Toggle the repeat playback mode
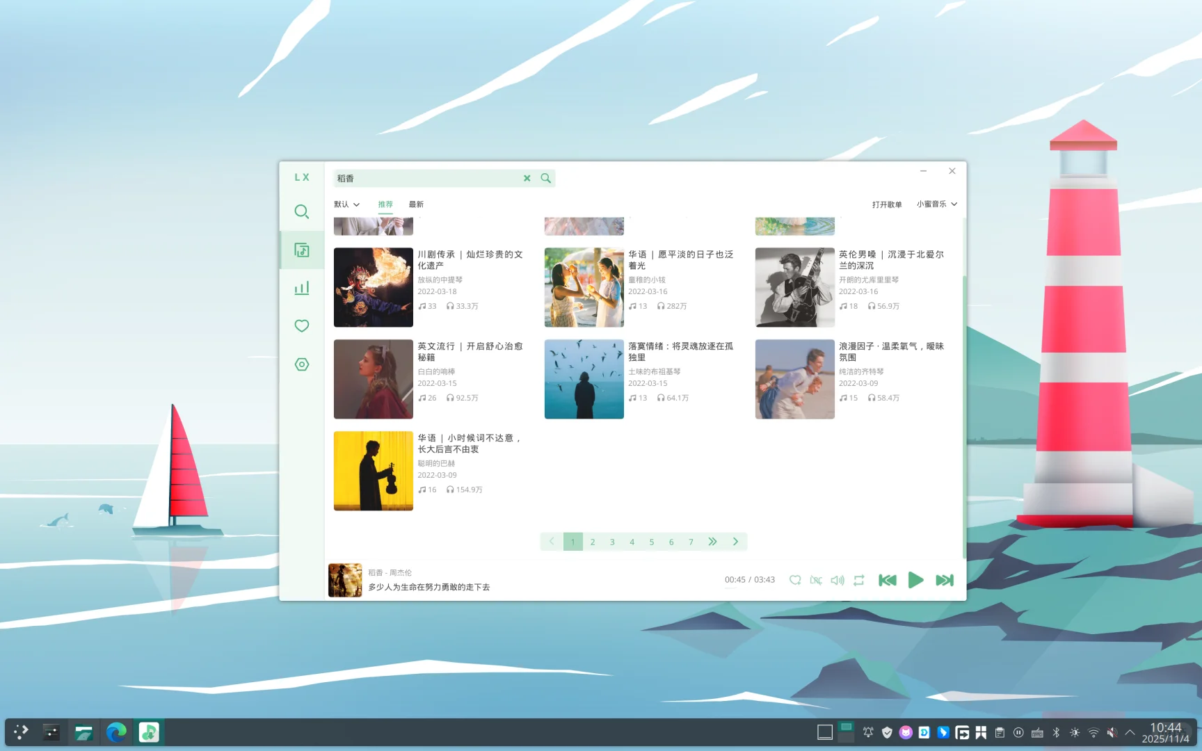This screenshot has width=1202, height=751. (859, 579)
